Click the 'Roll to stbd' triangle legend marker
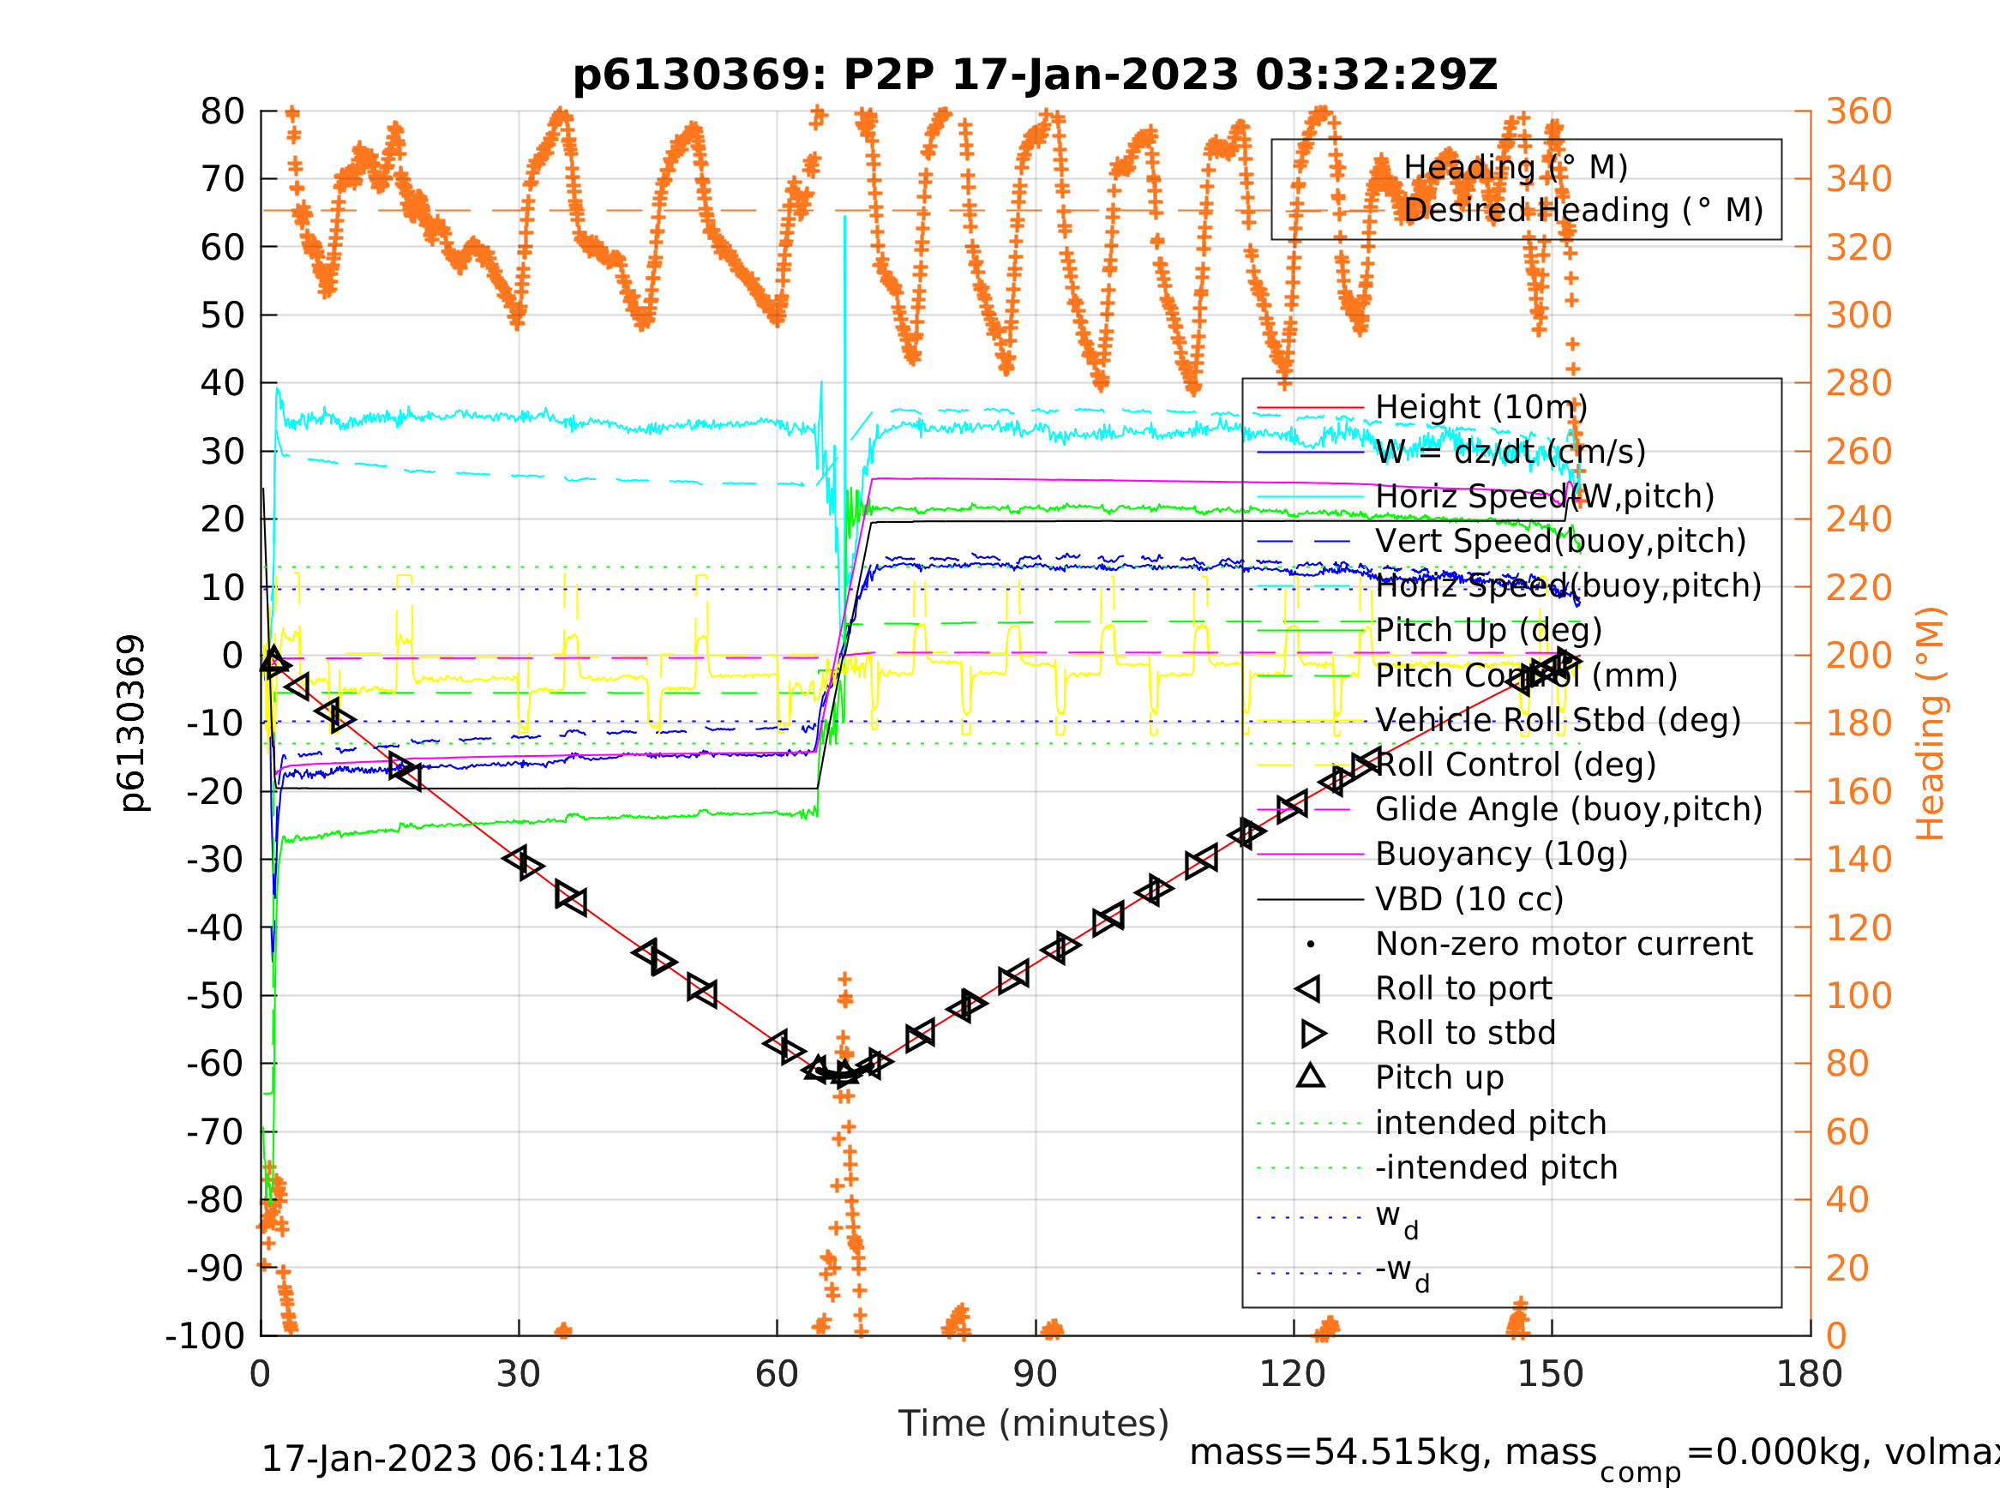The width and height of the screenshot is (2000, 1500). pyautogui.click(x=1312, y=1034)
